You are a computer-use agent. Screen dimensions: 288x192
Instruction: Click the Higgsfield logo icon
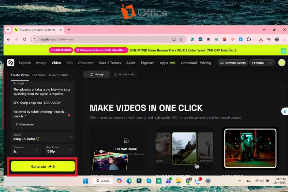(11, 63)
